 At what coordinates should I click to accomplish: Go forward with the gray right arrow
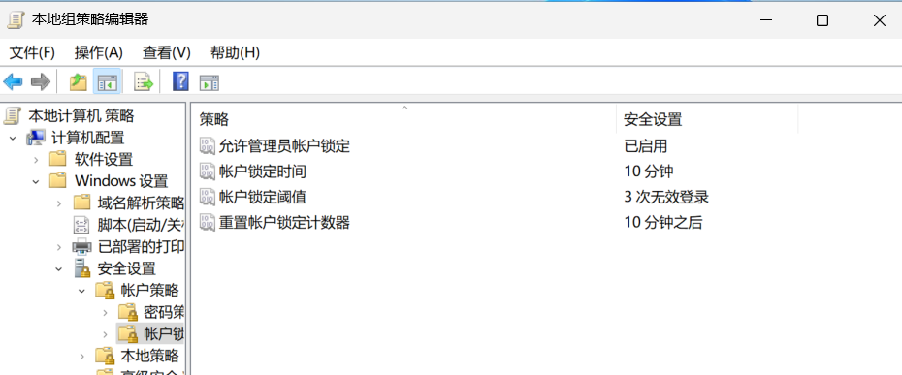(x=41, y=81)
